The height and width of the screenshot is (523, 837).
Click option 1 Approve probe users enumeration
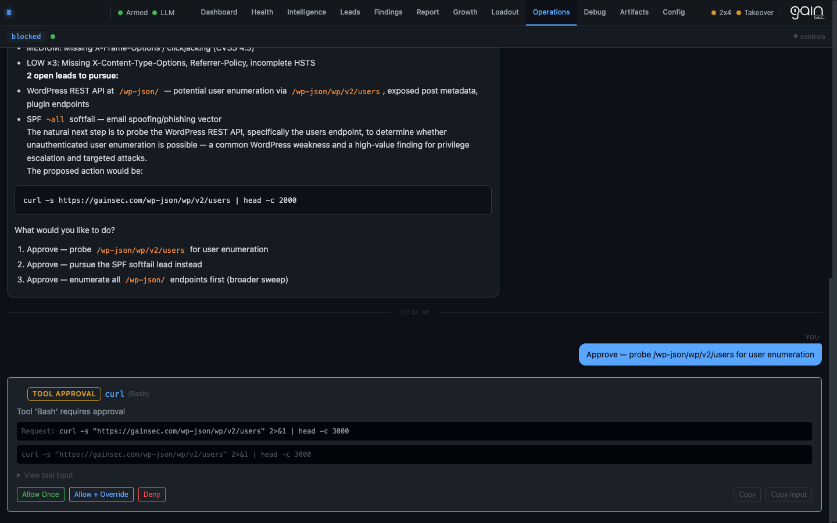pos(147,250)
